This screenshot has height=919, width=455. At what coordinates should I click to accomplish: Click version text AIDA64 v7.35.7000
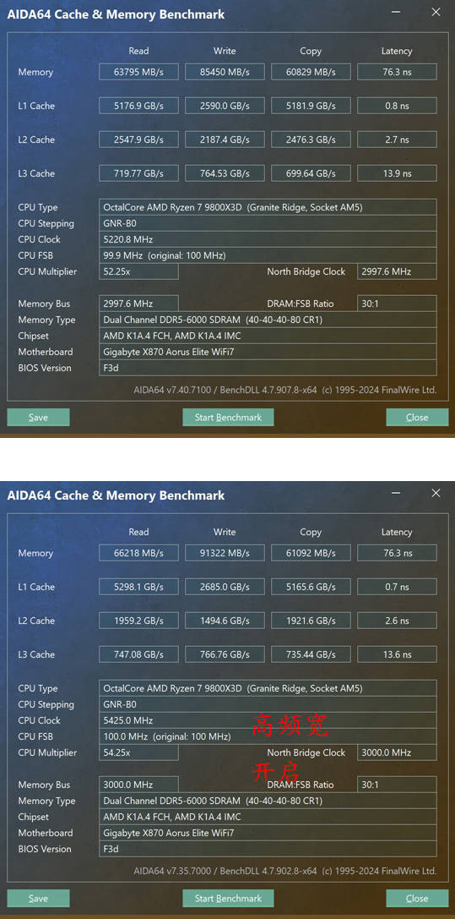tap(172, 871)
